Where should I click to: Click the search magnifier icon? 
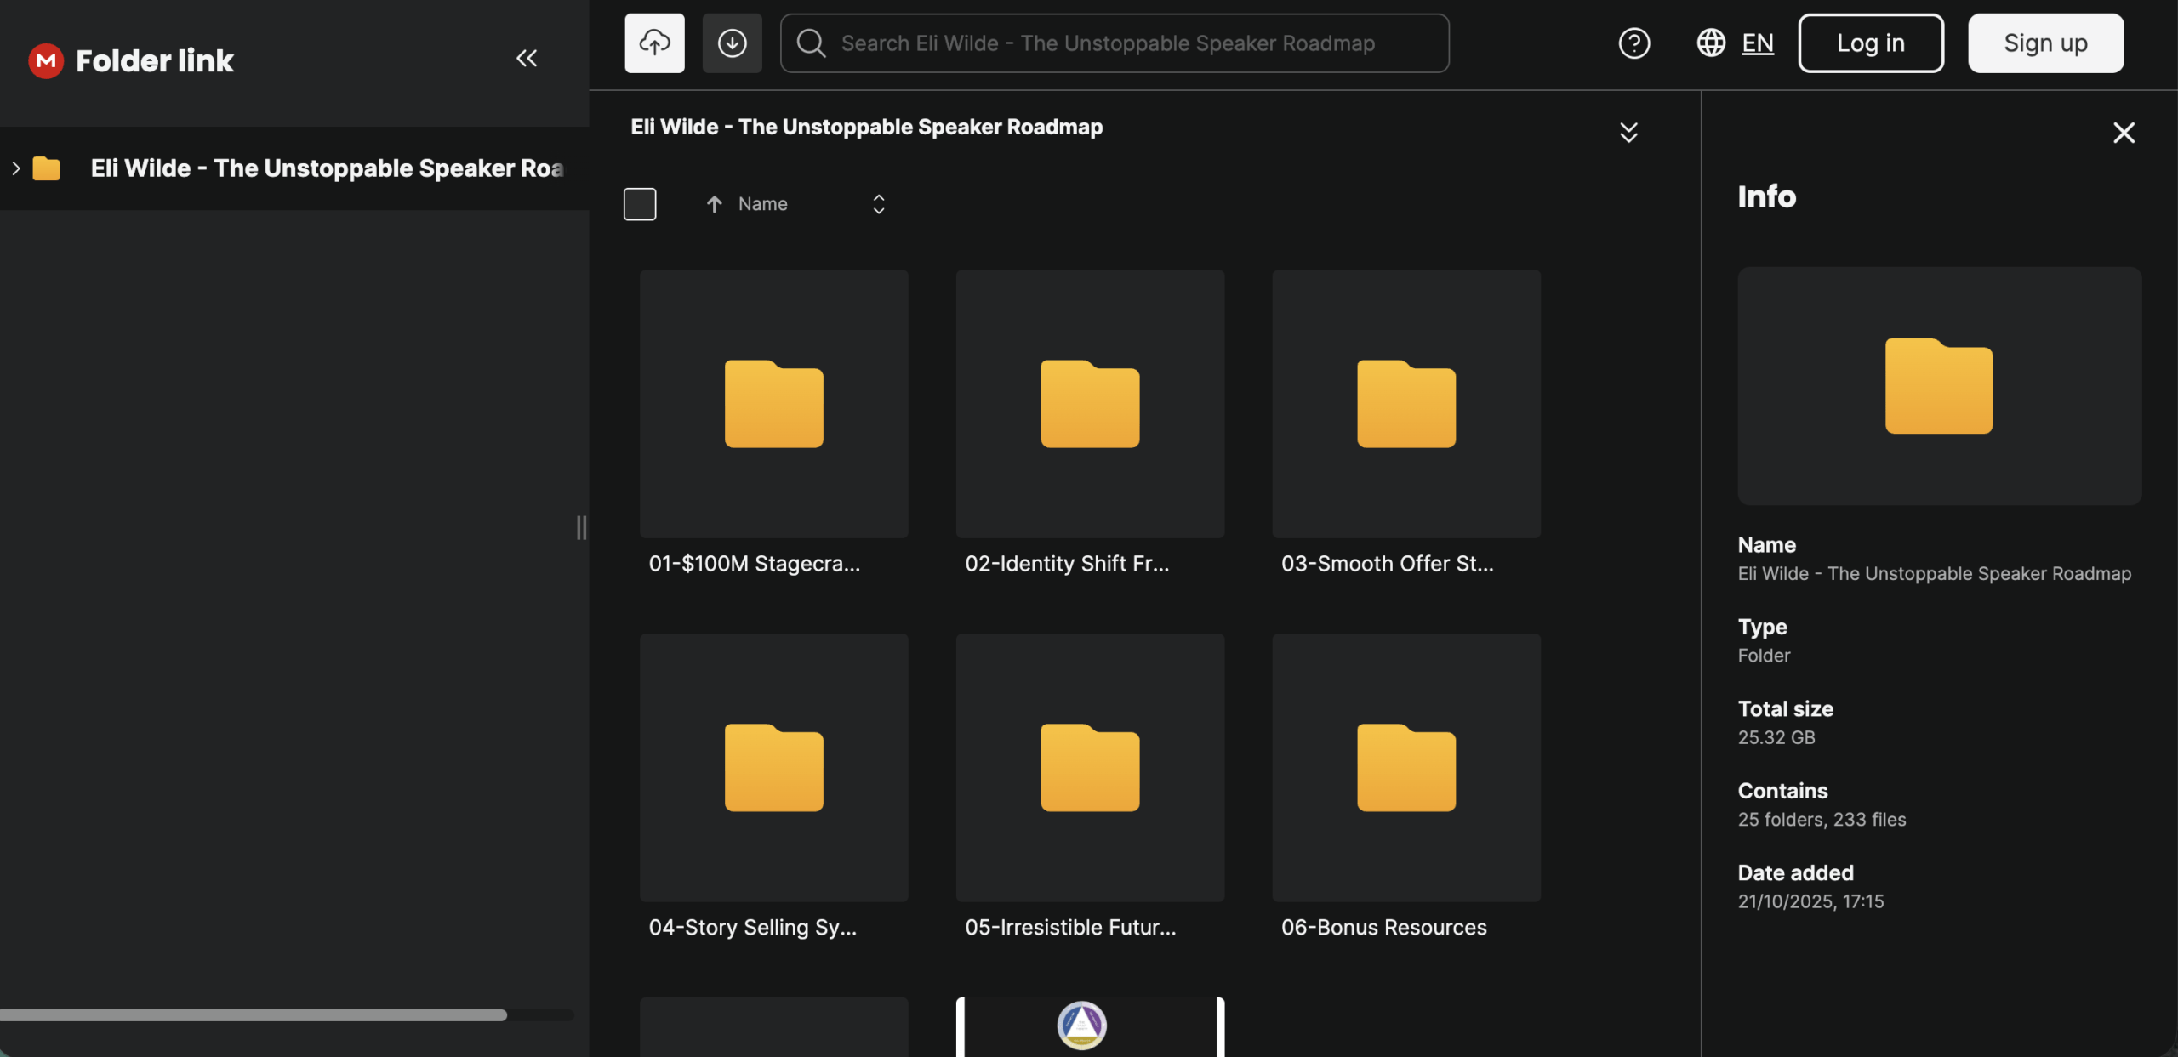[x=812, y=43]
